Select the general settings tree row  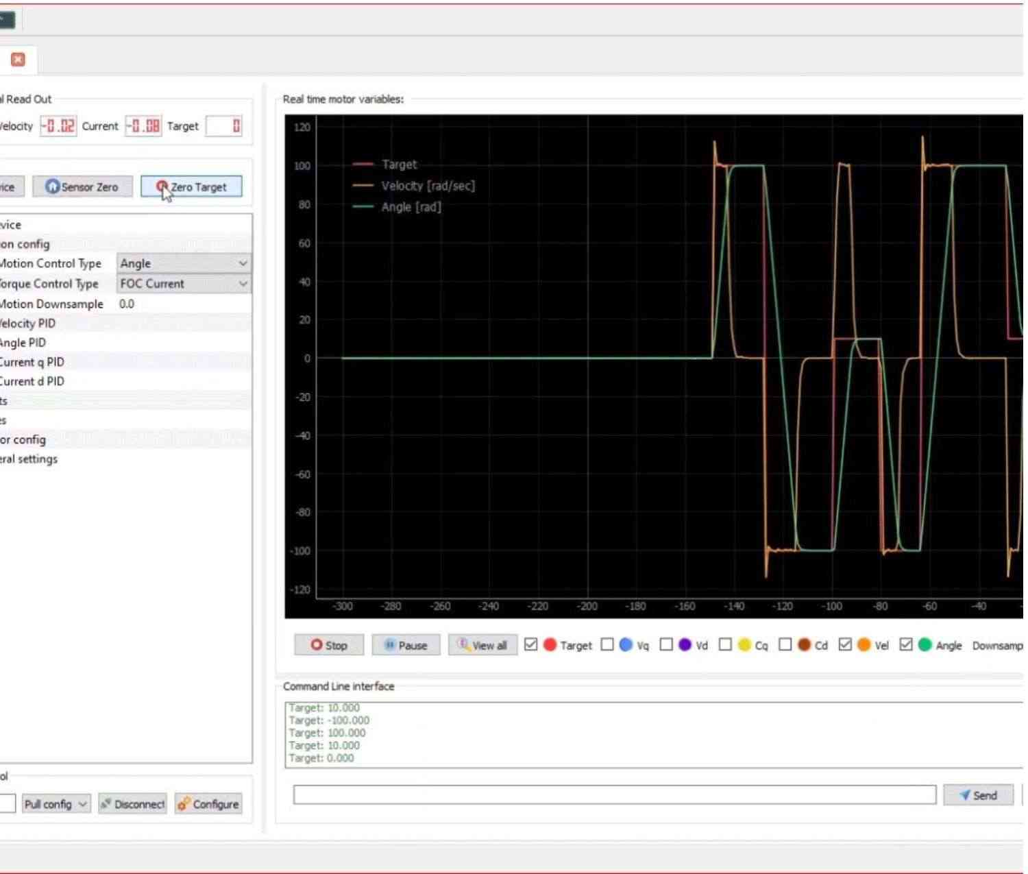(x=125, y=459)
